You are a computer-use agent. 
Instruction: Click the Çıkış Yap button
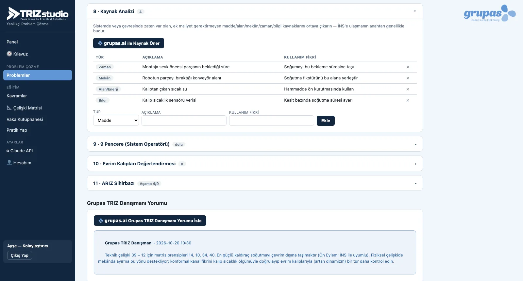click(20, 256)
